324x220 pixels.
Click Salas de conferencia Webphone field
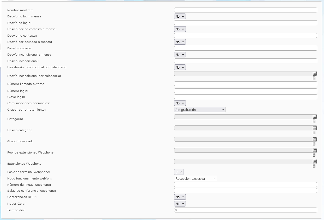(x=246, y=191)
